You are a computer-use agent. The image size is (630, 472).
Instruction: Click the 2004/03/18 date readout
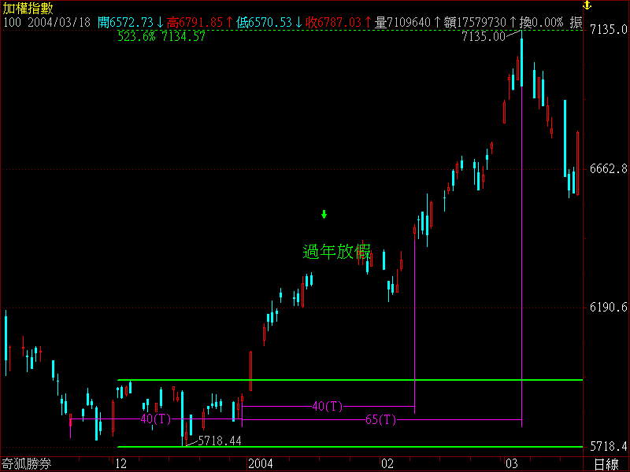click(x=58, y=23)
